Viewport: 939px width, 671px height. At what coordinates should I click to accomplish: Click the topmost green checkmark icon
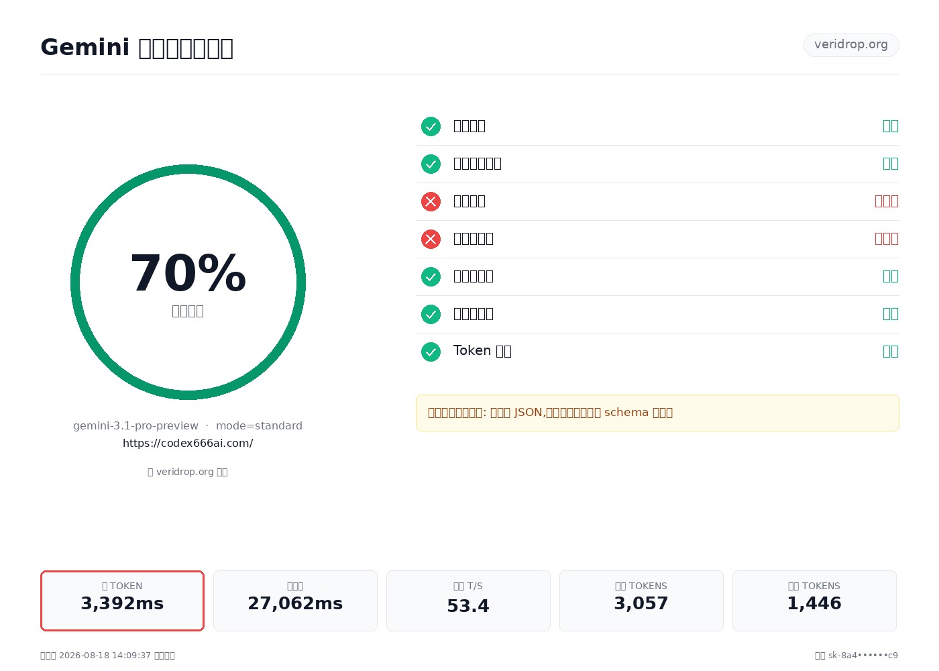[x=431, y=126]
